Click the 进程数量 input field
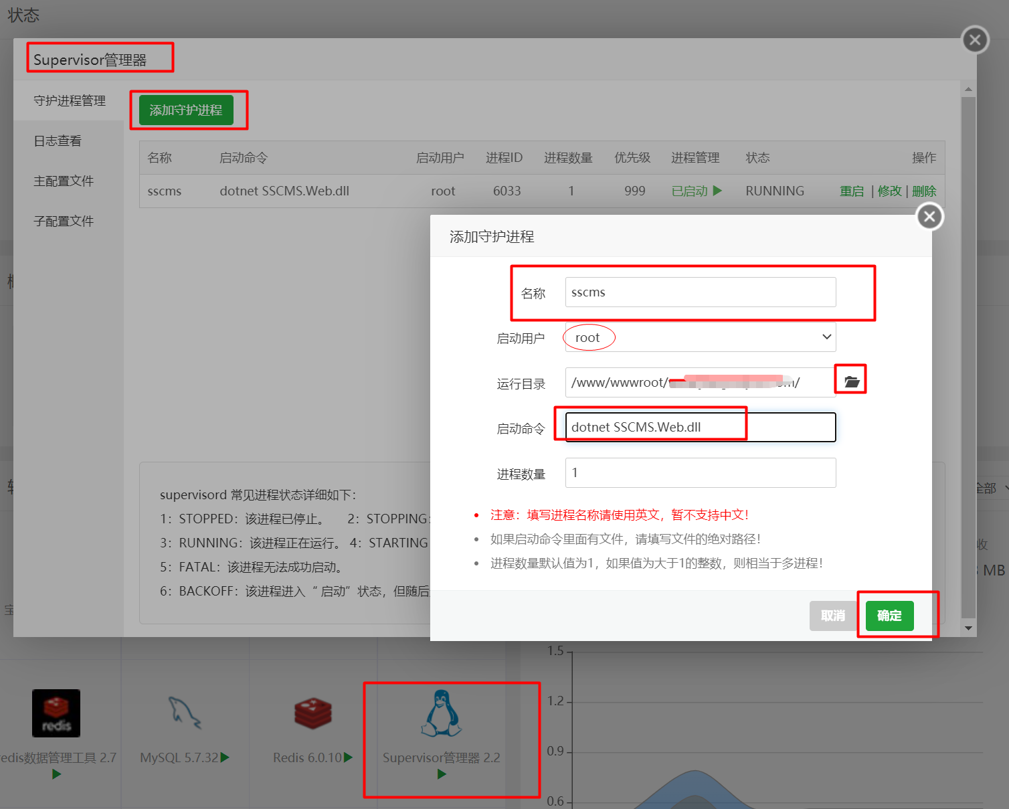1009x809 pixels. [x=701, y=472]
